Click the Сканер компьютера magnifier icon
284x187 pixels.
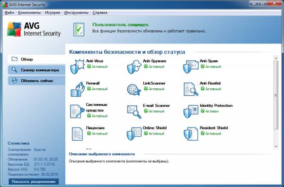point(14,70)
